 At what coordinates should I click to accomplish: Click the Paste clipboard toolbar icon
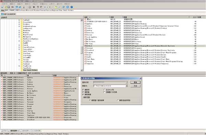(30, 7)
